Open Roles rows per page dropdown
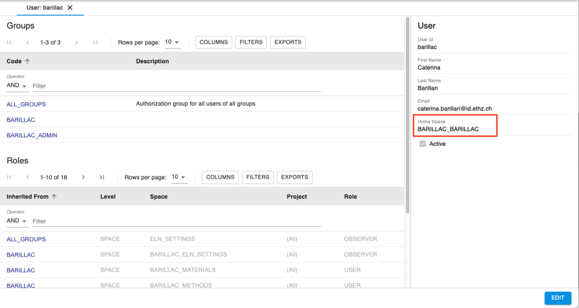579x308 pixels. [179, 177]
